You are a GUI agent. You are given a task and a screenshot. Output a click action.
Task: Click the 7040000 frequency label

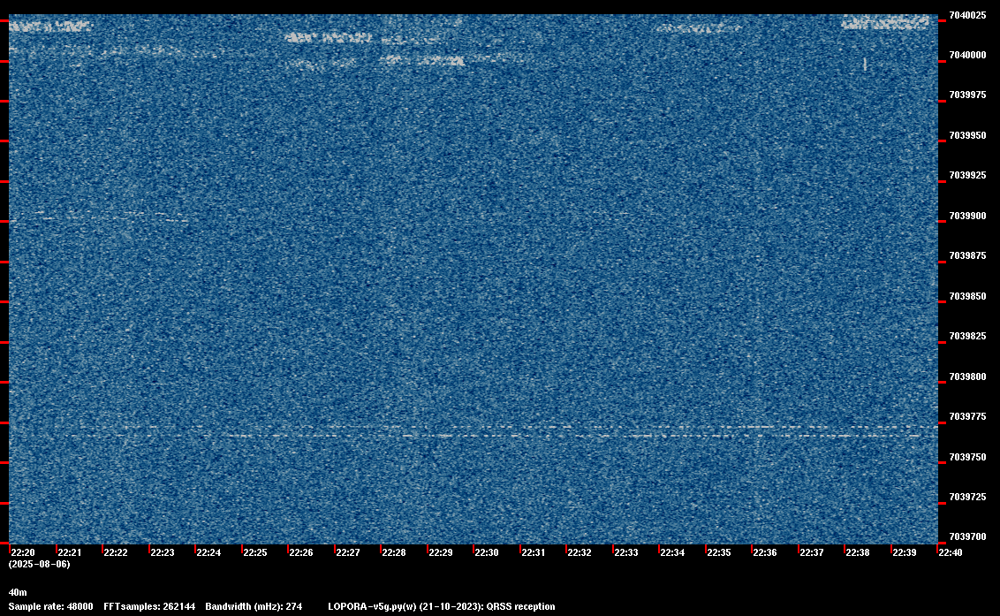coord(967,56)
